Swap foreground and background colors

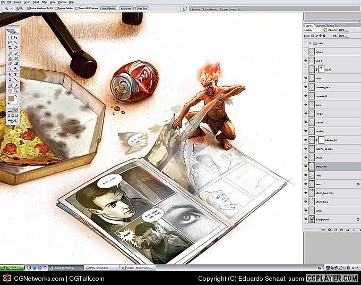click(x=16, y=97)
